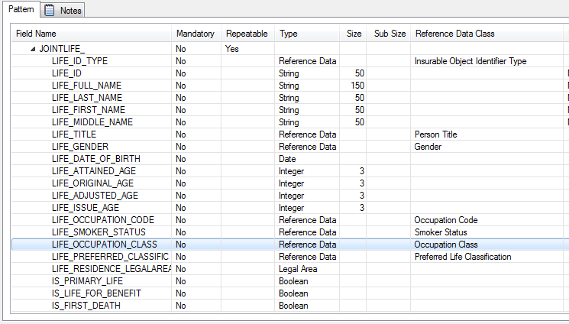The image size is (569, 324).
Task: Click the Reference Data Class column header
Action: point(487,34)
